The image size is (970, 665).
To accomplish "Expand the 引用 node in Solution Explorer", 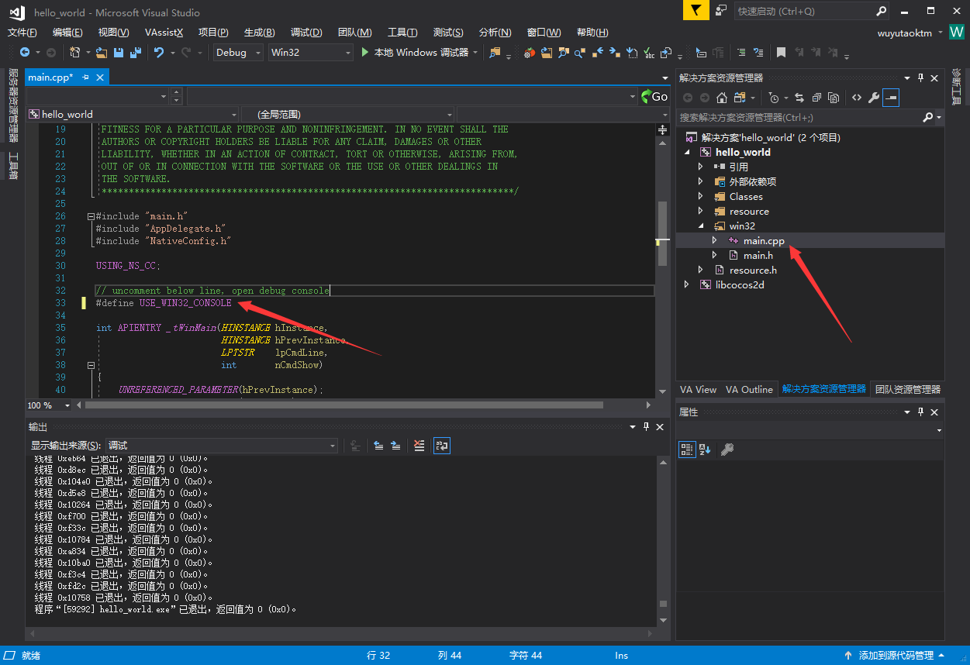I will [701, 167].
